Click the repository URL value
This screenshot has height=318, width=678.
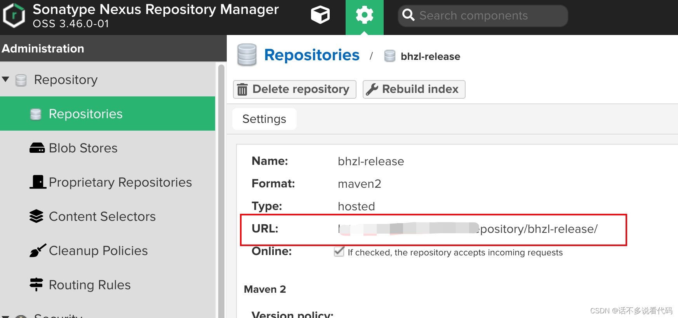point(468,229)
